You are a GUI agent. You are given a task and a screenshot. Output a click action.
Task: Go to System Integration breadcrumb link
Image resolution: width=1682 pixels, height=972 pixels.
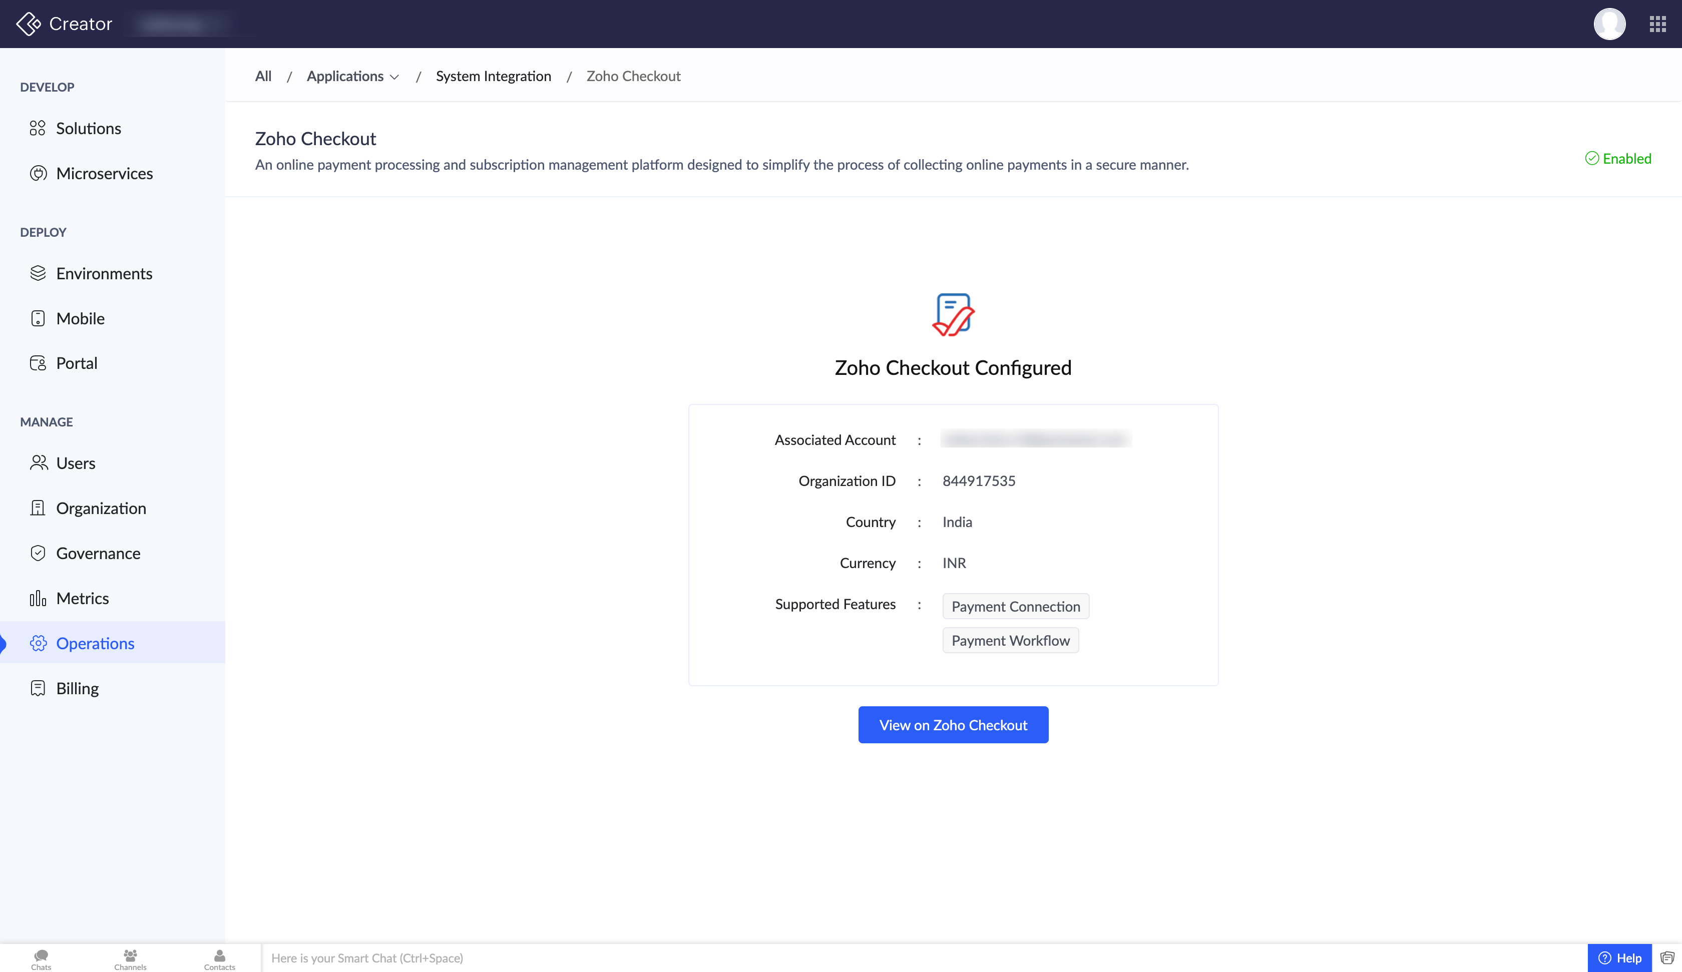point(493,77)
